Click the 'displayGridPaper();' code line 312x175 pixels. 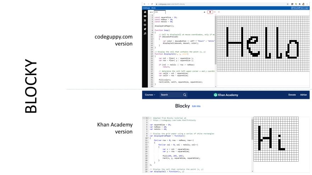click(x=165, y=26)
